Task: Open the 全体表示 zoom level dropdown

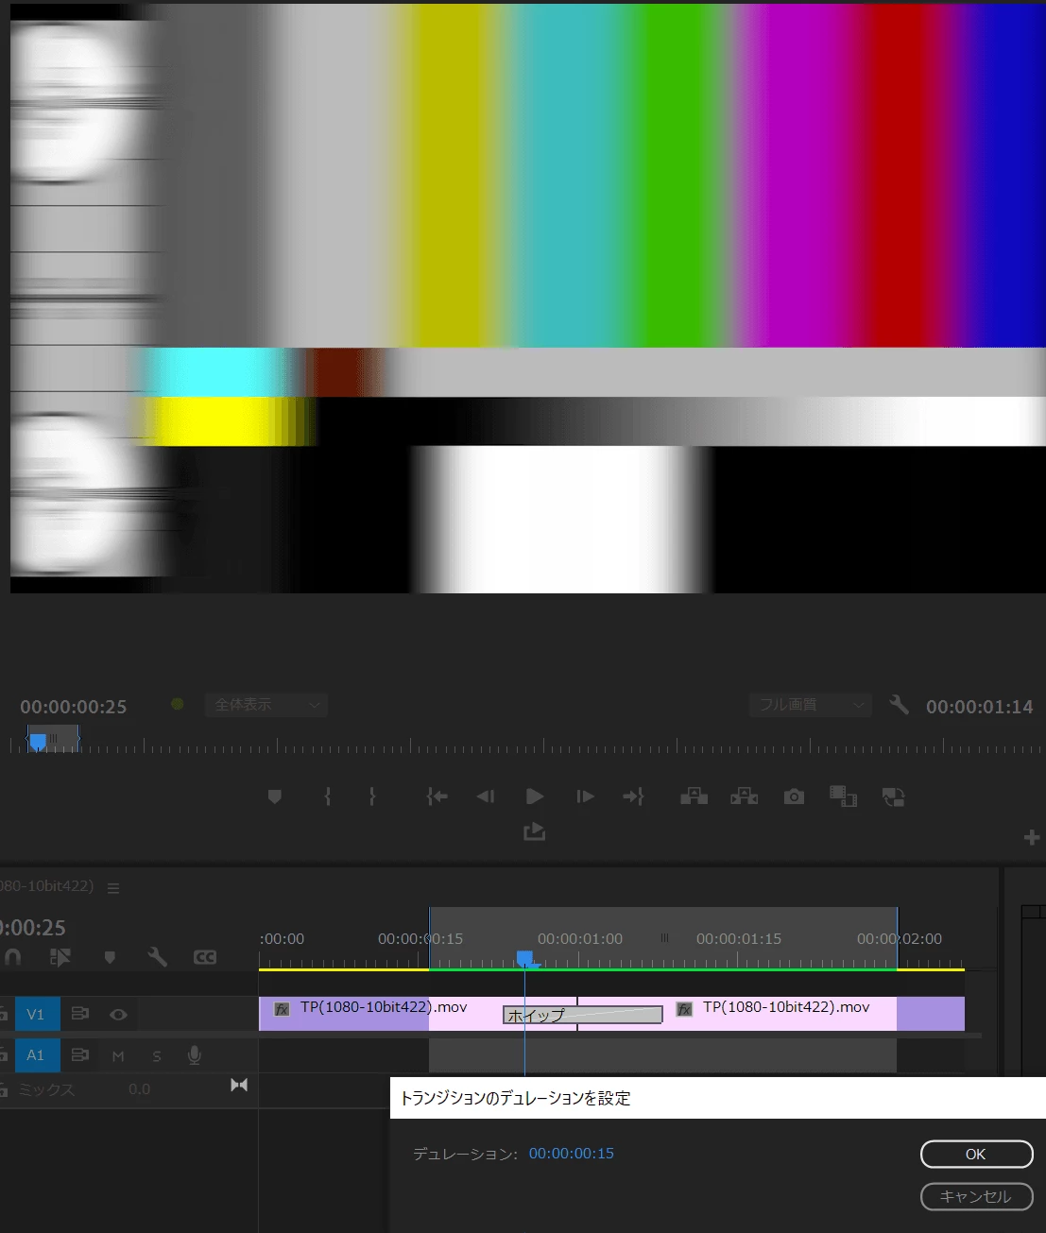Action: [x=266, y=705]
